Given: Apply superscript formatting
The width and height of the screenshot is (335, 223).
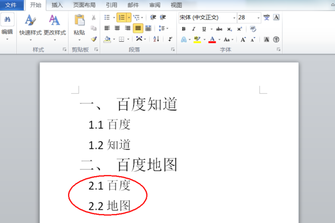Looking at the screenshot, I should click(x=240, y=29).
